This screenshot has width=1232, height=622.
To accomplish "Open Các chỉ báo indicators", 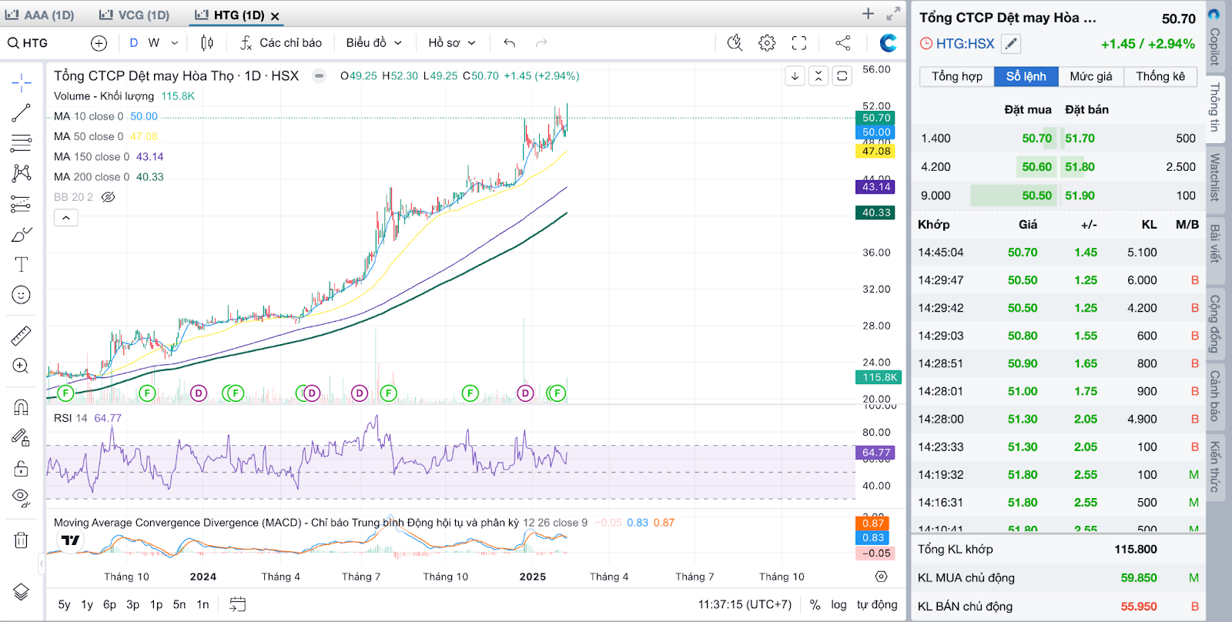I will 281,43.
